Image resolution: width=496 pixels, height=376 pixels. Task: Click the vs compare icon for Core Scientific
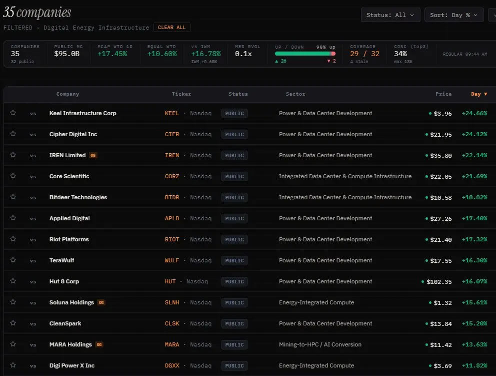point(33,176)
